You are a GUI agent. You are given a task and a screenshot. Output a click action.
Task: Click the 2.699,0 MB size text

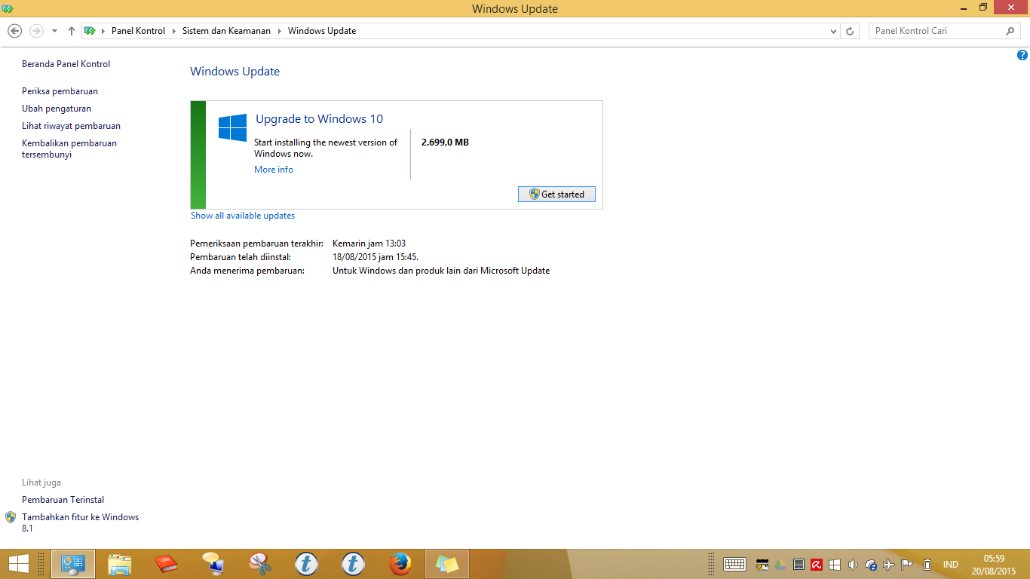click(x=445, y=142)
